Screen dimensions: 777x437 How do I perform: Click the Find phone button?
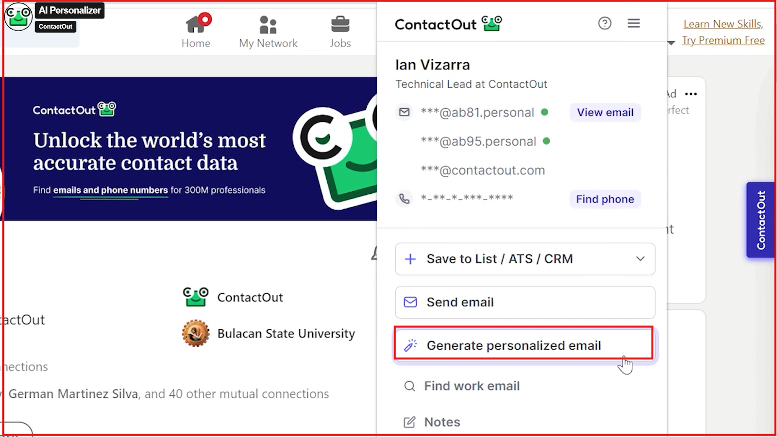pyautogui.click(x=605, y=199)
